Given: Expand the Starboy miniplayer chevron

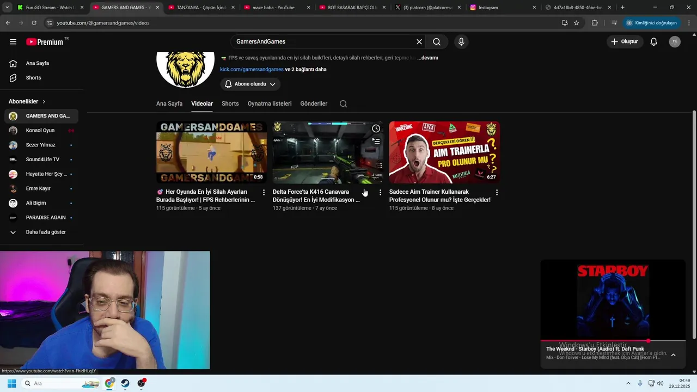Looking at the screenshot, I should click(673, 355).
